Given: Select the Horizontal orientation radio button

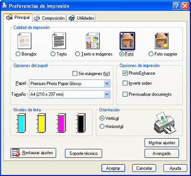Looking at the screenshot, I should pos(102,127).
